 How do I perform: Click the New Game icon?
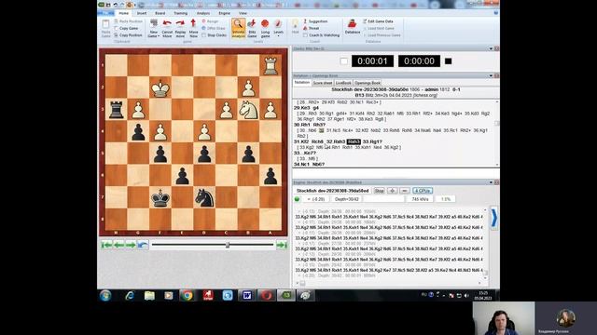click(153, 28)
